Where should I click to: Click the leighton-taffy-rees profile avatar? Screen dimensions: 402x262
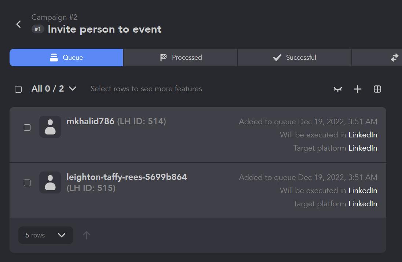(50, 182)
